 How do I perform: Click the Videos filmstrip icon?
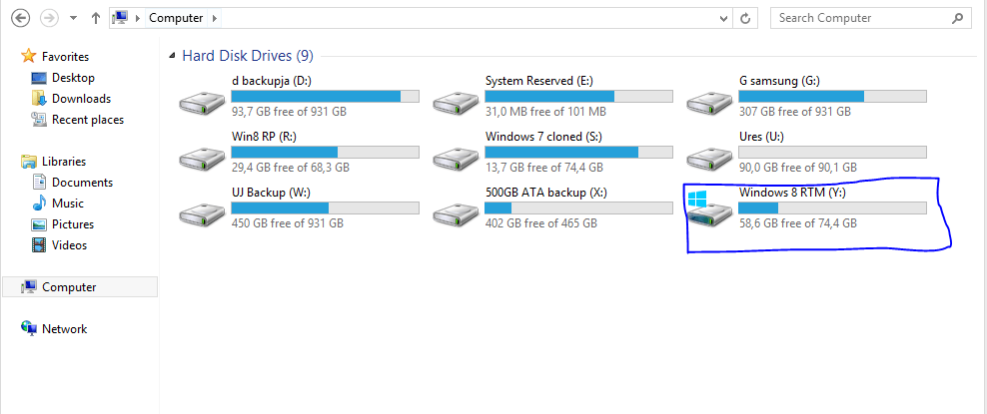click(39, 245)
